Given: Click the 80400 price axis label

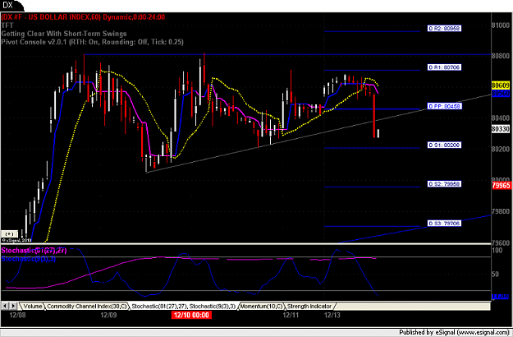Looking at the screenshot, I should tap(501, 118).
